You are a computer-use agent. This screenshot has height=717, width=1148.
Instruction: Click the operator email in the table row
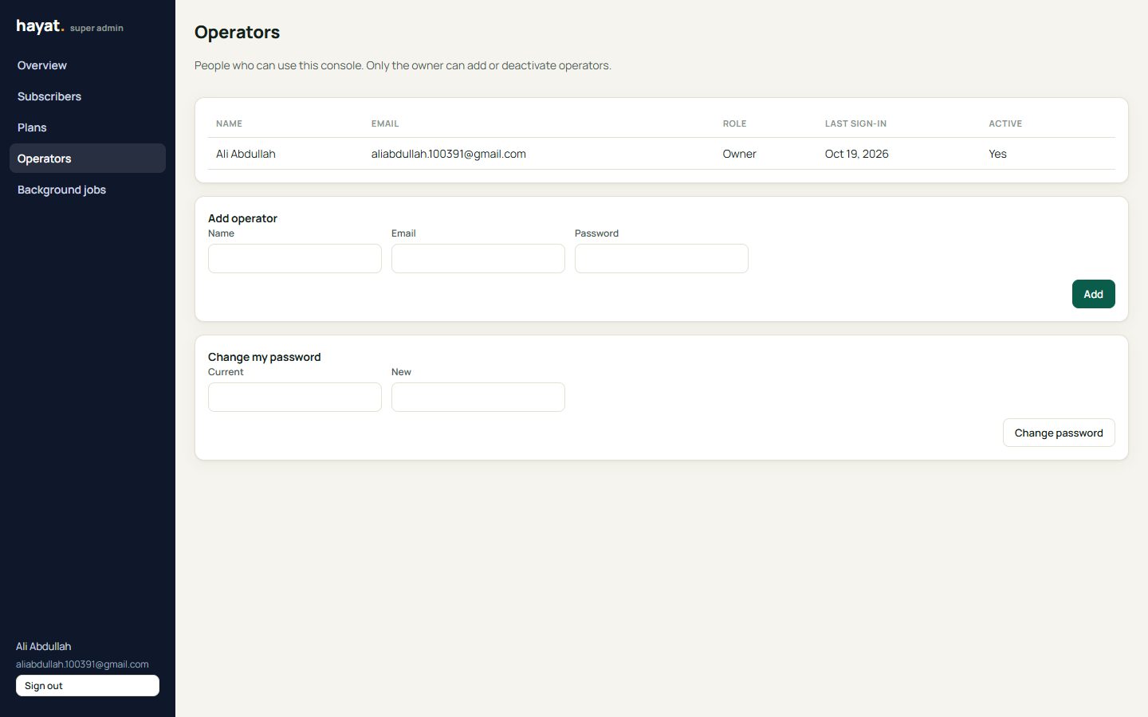pyautogui.click(x=449, y=154)
